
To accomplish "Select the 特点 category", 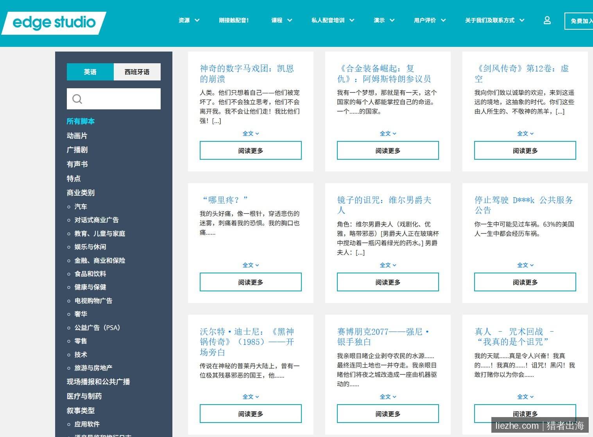I will pos(73,179).
